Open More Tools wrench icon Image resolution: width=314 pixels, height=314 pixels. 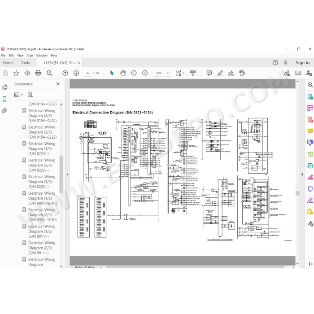tap(310, 223)
